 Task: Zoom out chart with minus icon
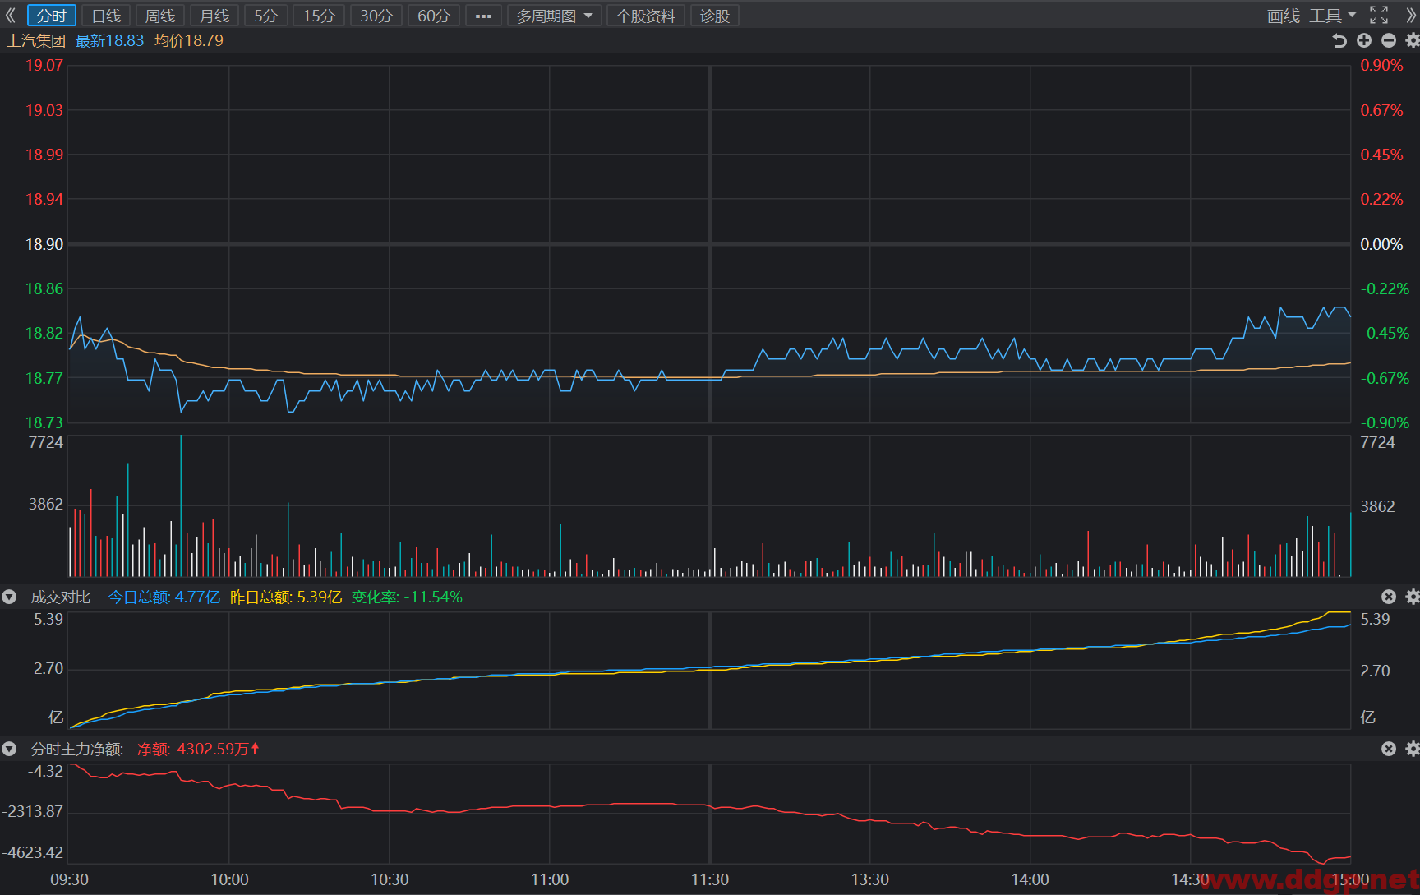1389,40
